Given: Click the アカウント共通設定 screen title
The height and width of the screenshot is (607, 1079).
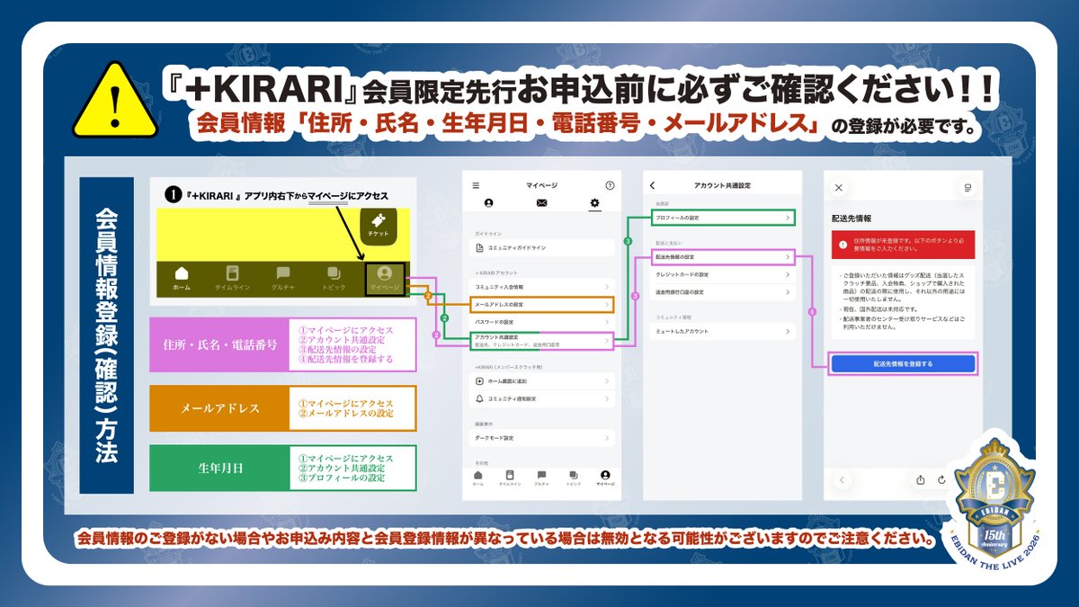Looking at the screenshot, I should coord(722,185).
